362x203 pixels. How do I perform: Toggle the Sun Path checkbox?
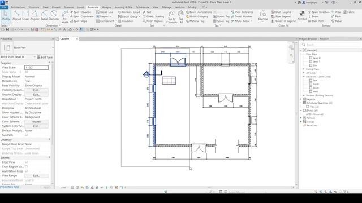click(x=26, y=135)
